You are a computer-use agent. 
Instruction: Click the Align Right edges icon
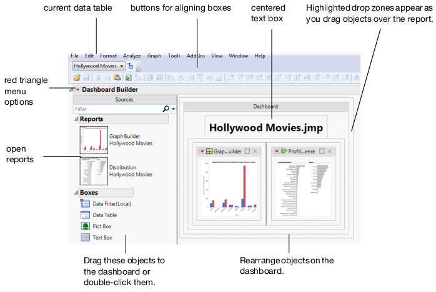click(190, 78)
